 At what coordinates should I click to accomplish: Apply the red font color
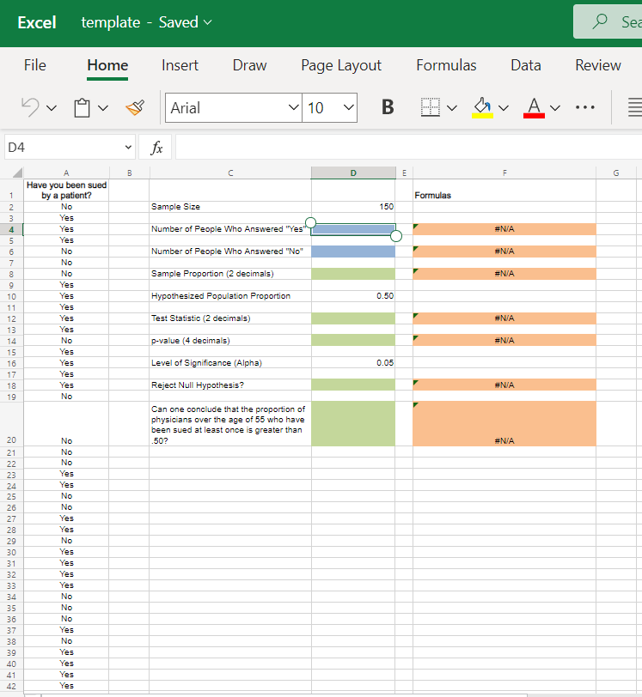(x=534, y=107)
